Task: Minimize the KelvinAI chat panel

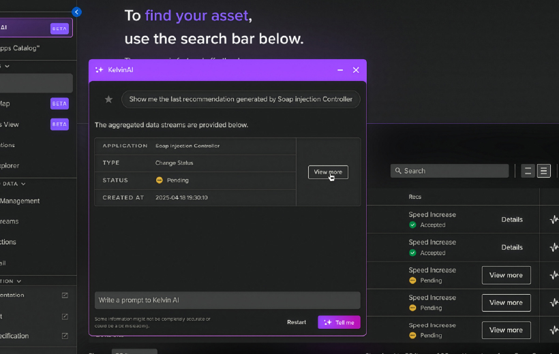Action: (x=340, y=70)
